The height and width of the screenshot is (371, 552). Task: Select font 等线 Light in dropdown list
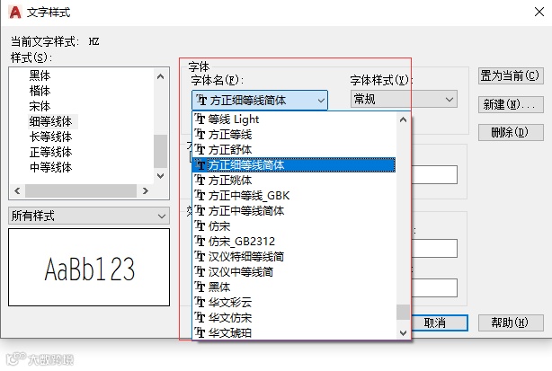point(294,119)
